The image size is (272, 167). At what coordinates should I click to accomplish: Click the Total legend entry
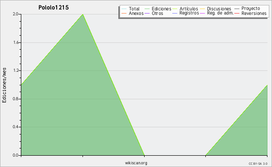click(130, 9)
